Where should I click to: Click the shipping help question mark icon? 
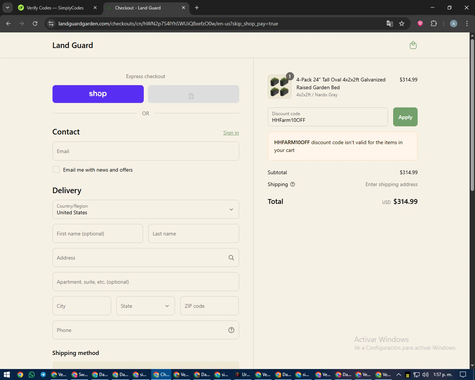point(293,184)
